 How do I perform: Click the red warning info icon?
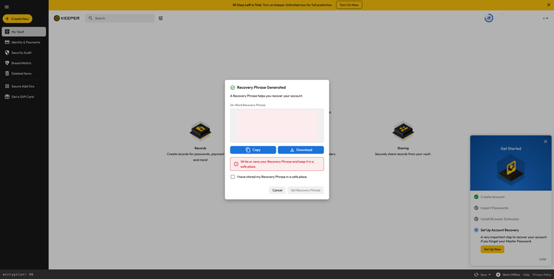pyautogui.click(x=236, y=164)
